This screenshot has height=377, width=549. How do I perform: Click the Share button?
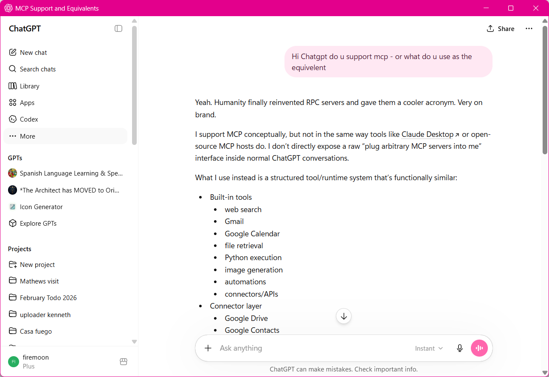pos(501,28)
